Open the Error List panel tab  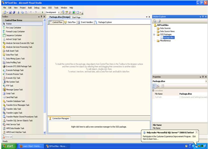(7, 137)
